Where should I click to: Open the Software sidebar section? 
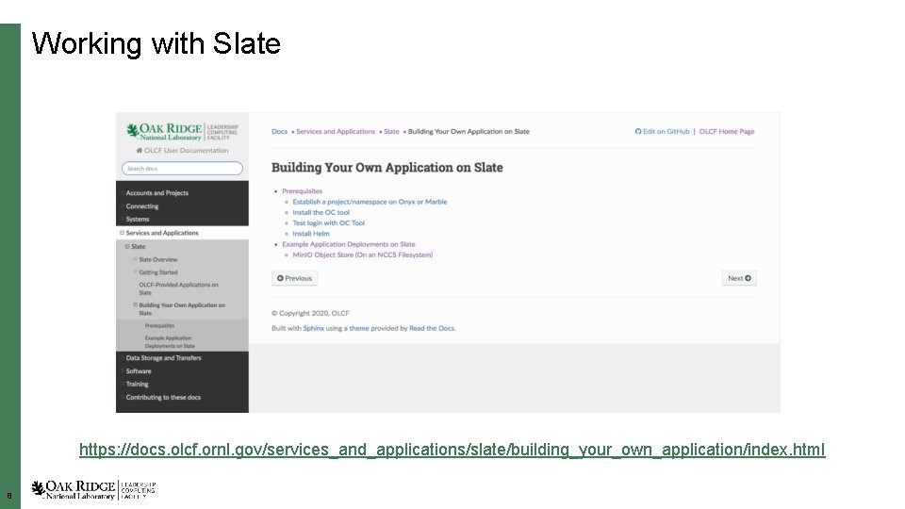coord(139,371)
